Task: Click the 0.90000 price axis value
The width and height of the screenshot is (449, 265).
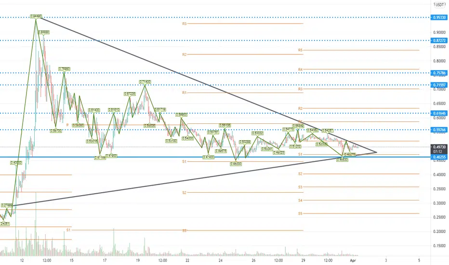Action: [x=439, y=32]
